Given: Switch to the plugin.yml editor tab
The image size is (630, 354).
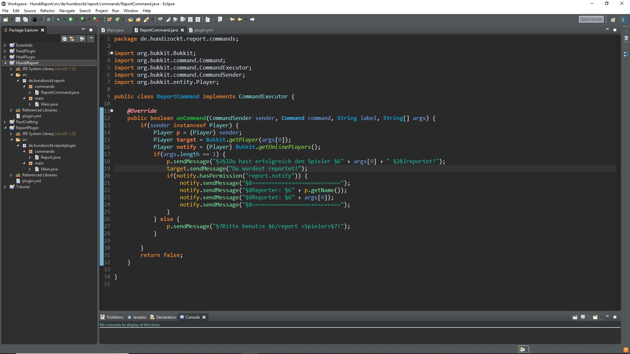Looking at the screenshot, I should [201, 30].
